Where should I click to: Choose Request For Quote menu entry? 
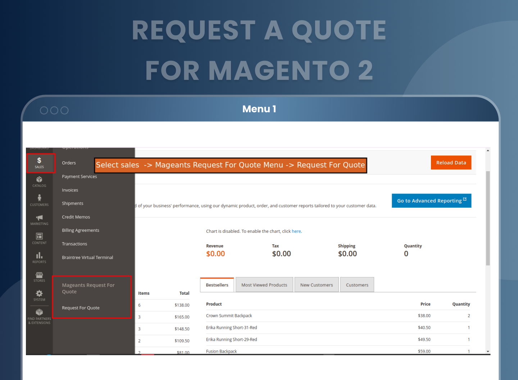tap(81, 308)
